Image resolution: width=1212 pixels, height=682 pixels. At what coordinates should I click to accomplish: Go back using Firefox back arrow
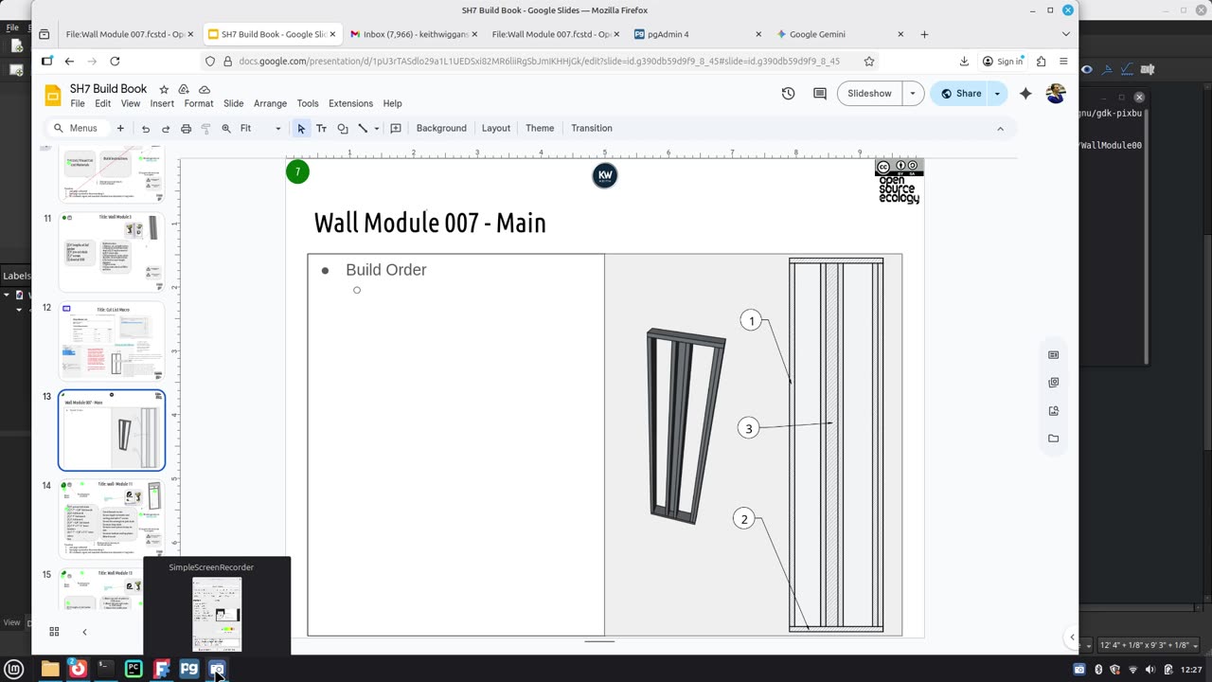pos(69,61)
